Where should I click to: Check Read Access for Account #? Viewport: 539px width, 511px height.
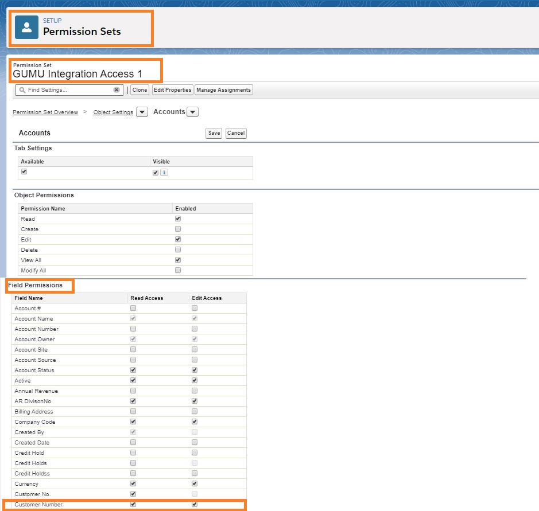[x=133, y=308]
